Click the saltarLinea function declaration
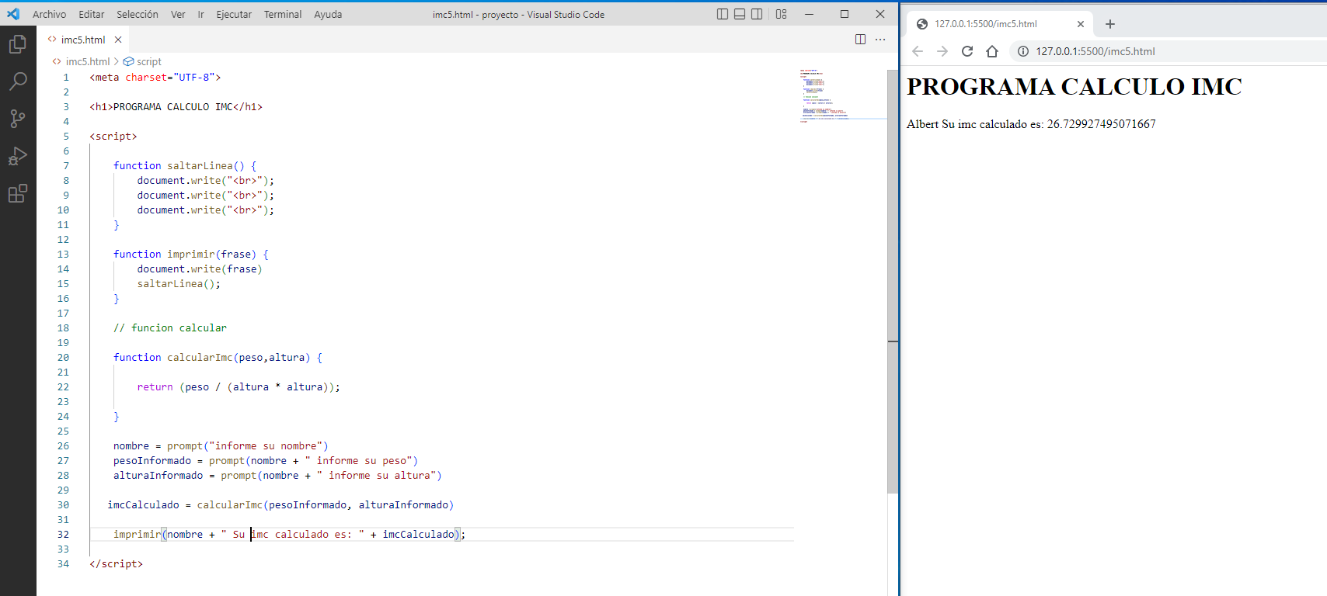The width and height of the screenshot is (1327, 596). click(185, 166)
